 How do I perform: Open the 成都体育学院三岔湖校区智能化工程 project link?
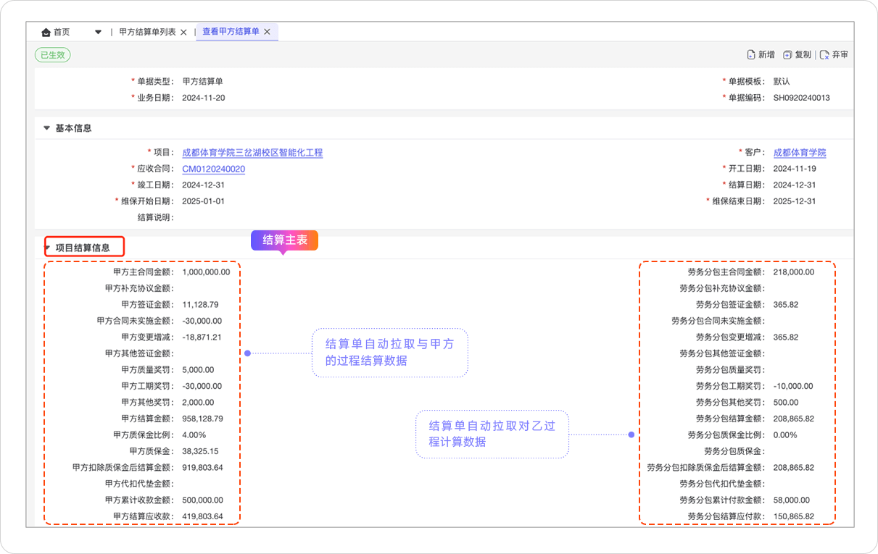252,153
